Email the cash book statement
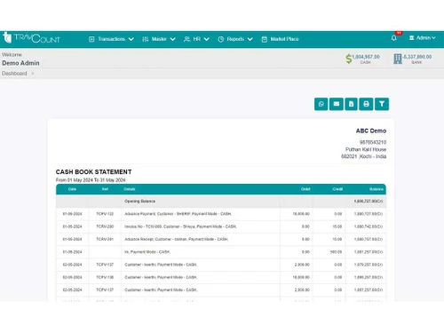 pos(337,104)
